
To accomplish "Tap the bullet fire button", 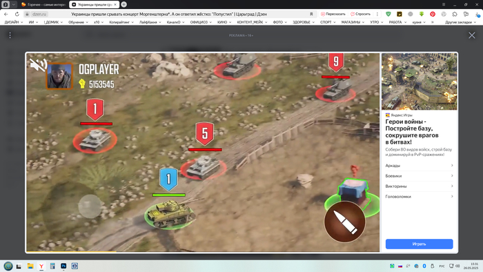I will pyautogui.click(x=345, y=221).
